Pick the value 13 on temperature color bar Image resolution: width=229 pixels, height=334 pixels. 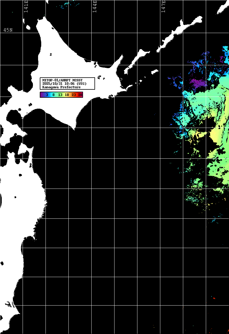(x=60, y=95)
